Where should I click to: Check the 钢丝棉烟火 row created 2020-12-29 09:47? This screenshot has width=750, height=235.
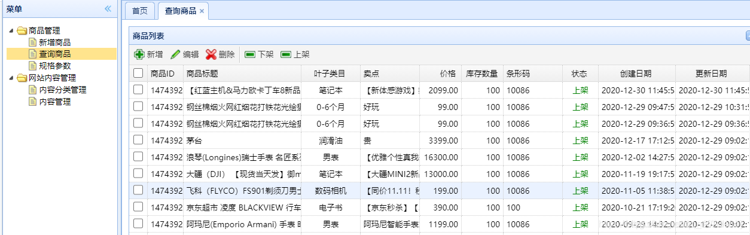point(138,106)
